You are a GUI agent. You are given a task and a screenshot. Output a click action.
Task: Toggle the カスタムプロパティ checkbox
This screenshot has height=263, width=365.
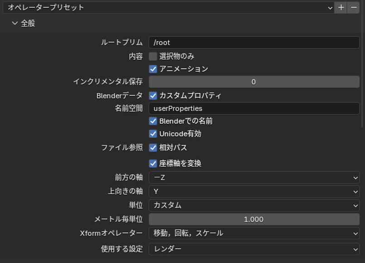coord(153,96)
